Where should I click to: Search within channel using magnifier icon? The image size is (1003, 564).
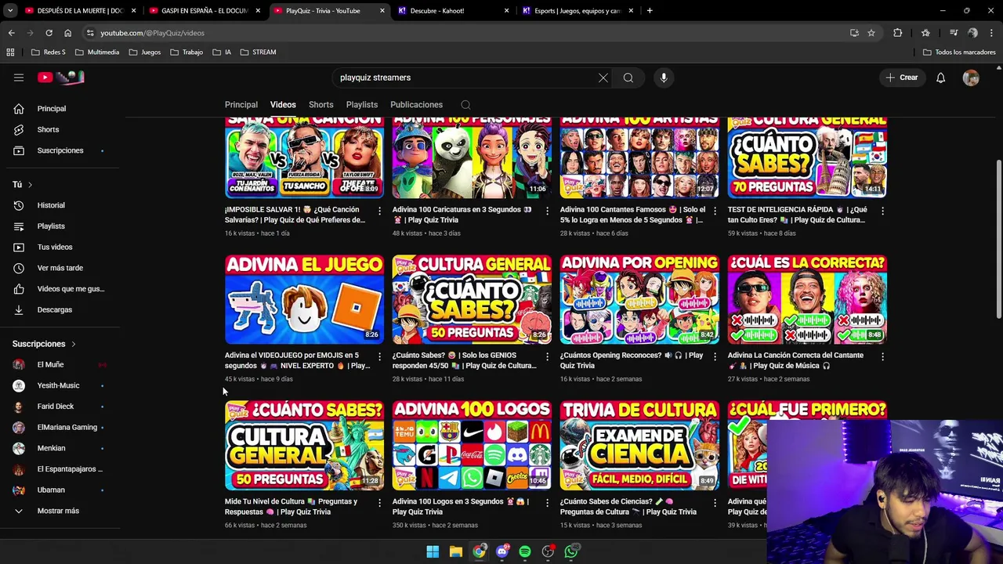(x=465, y=105)
